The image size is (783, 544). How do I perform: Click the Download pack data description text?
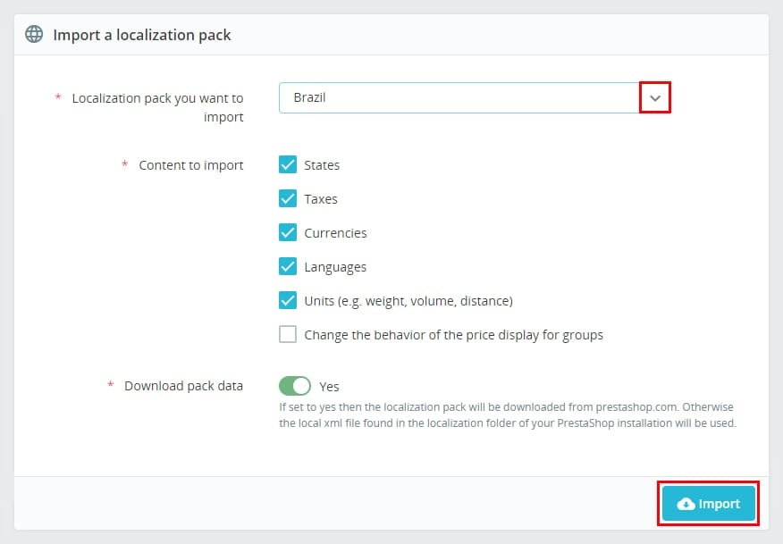coord(507,414)
